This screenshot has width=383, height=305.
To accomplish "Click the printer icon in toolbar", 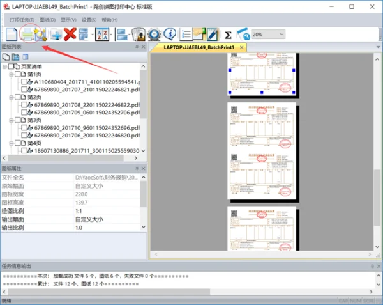I will click(27, 35).
